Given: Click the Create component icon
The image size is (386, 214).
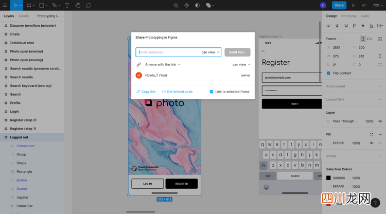Looking at the screenshot, I should [x=187, y=5].
